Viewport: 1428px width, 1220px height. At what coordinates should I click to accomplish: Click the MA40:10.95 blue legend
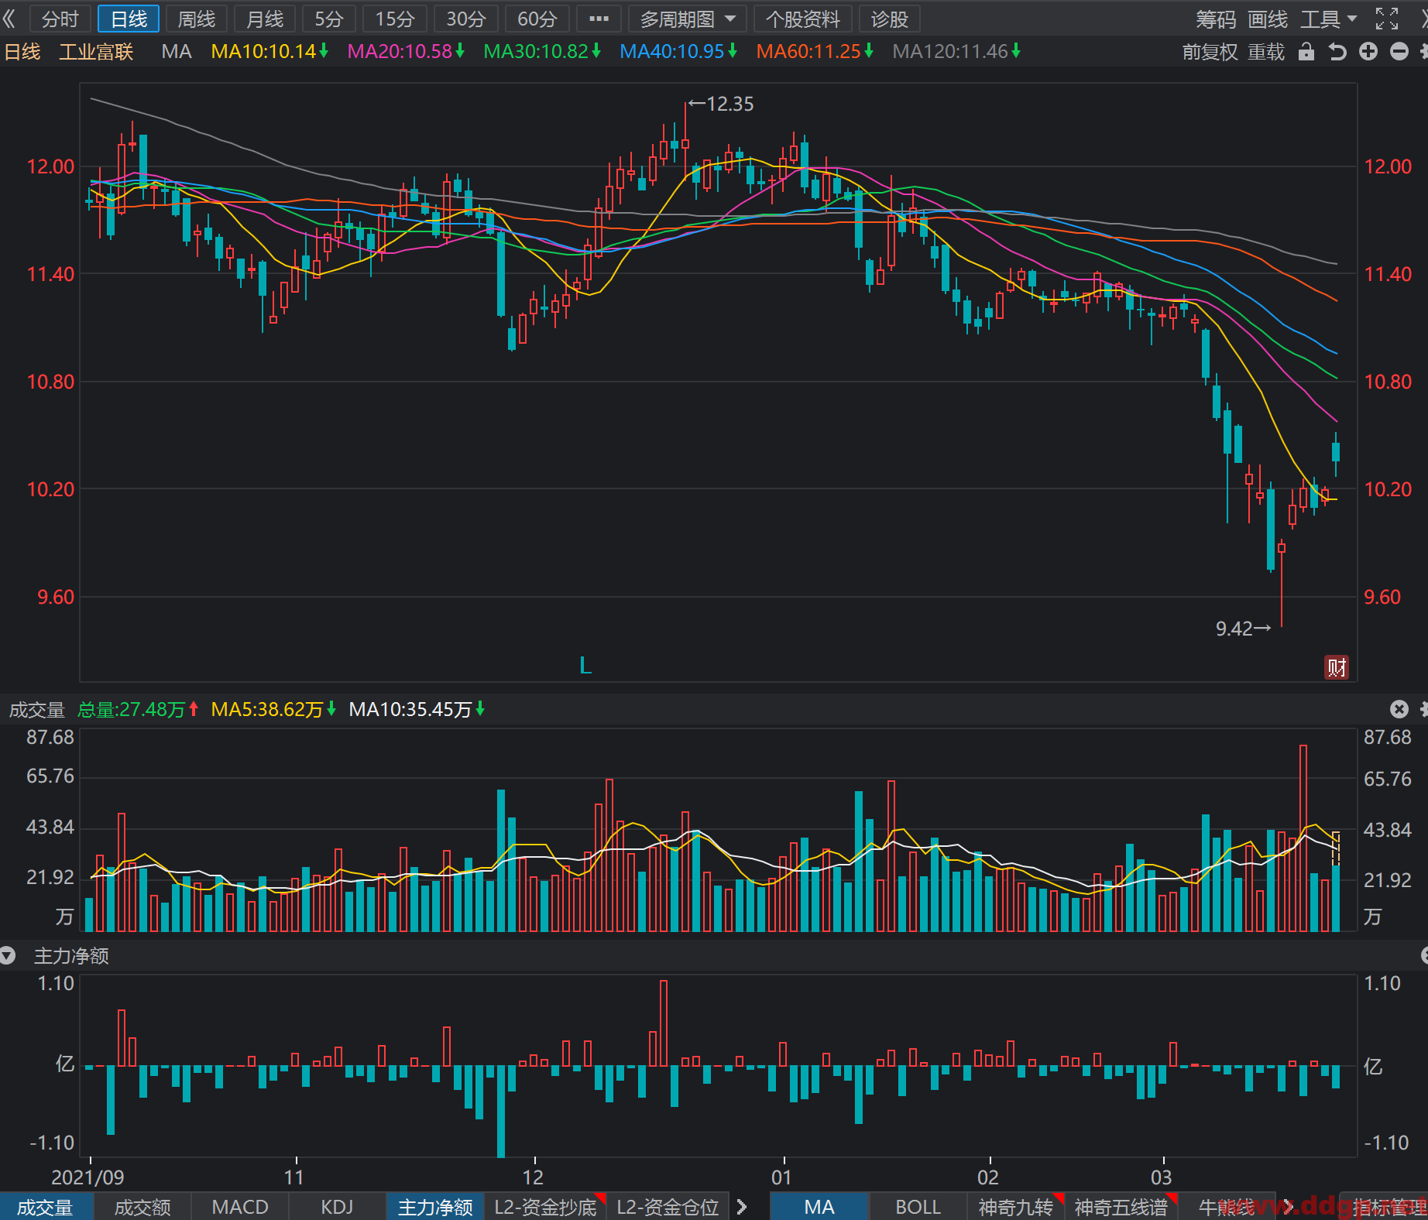tap(678, 52)
